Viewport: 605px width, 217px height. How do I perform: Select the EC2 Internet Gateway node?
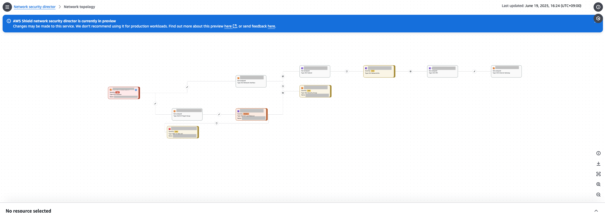(x=506, y=71)
